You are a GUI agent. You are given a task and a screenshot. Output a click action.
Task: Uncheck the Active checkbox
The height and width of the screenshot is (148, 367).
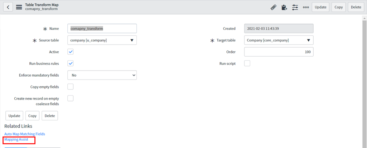[x=71, y=52]
